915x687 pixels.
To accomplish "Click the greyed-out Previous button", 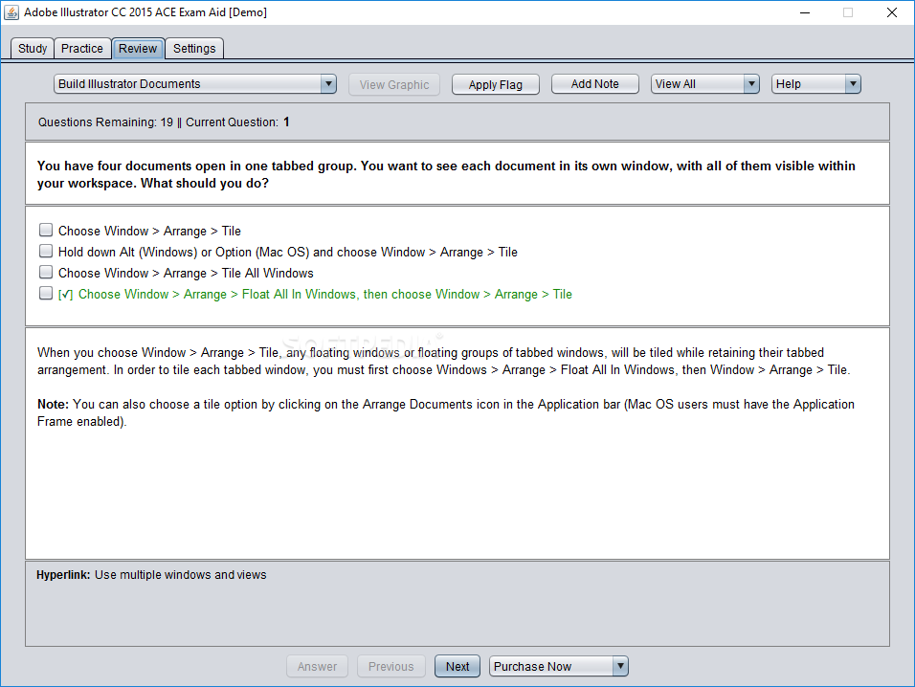I will [x=391, y=666].
